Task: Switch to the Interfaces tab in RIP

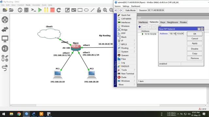Action: pyautogui.click(x=143, y=22)
